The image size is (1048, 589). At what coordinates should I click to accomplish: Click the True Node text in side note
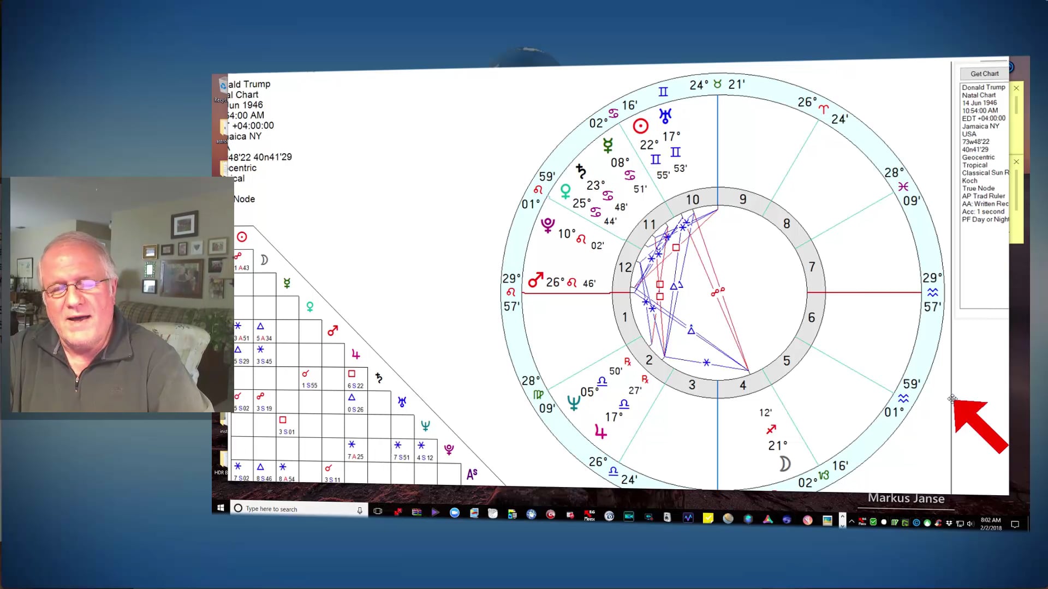tap(978, 188)
